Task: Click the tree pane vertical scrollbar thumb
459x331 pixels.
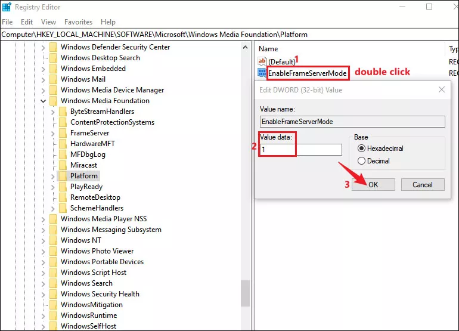Action: pyautogui.click(x=246, y=293)
